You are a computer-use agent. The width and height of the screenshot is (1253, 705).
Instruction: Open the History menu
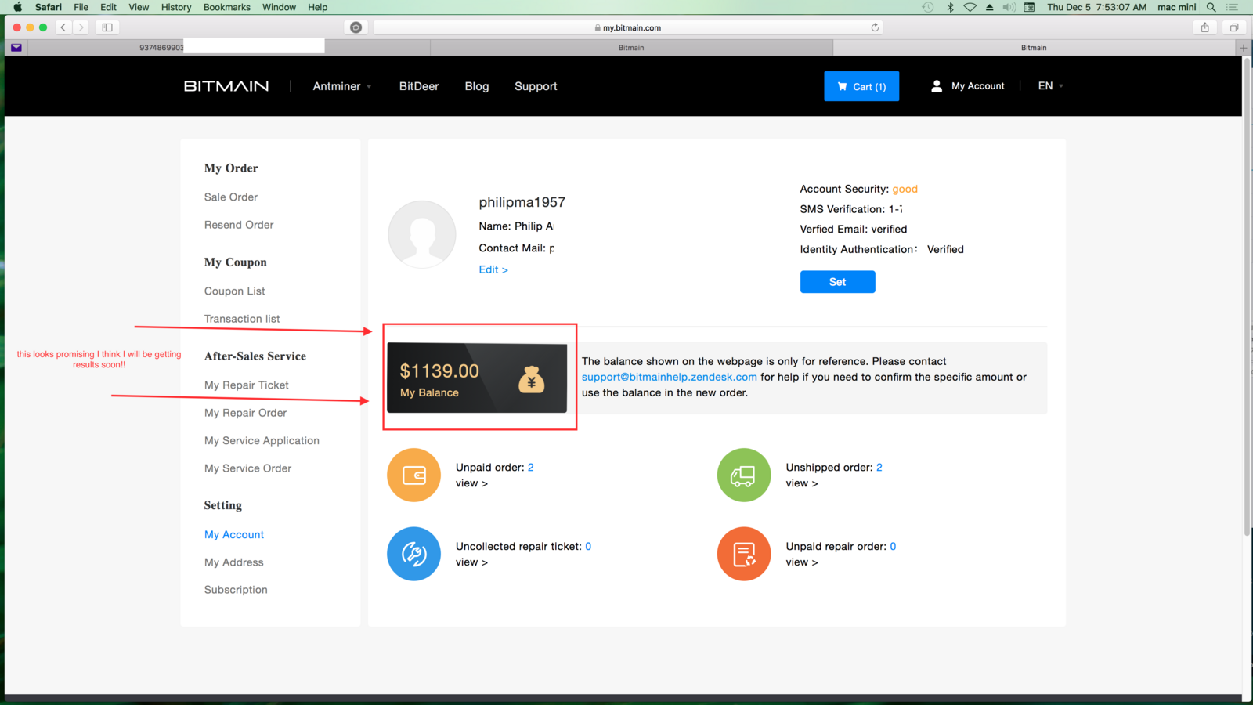point(176,7)
